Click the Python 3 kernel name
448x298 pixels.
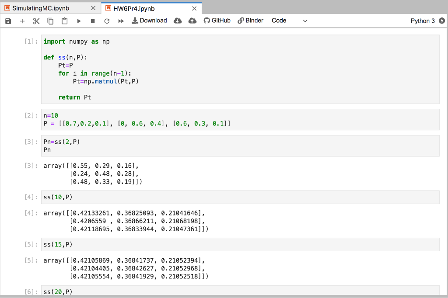coord(423,21)
